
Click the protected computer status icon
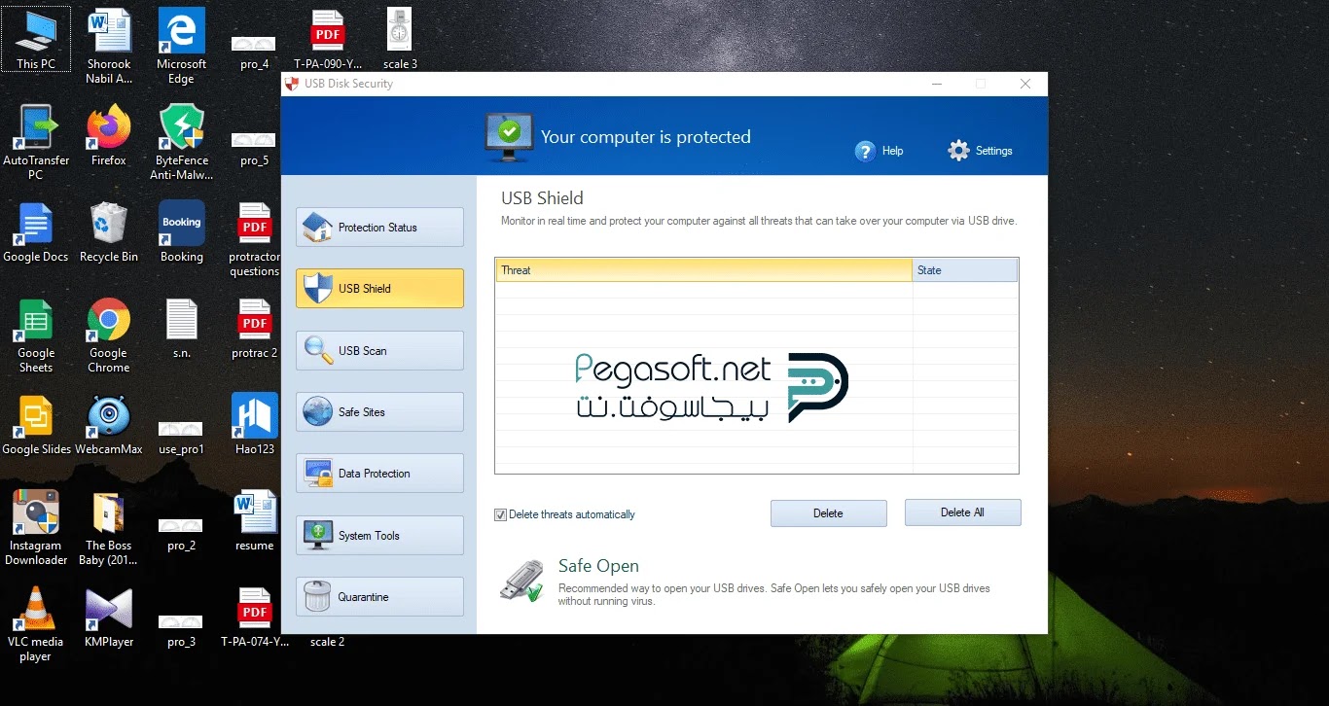tap(509, 135)
